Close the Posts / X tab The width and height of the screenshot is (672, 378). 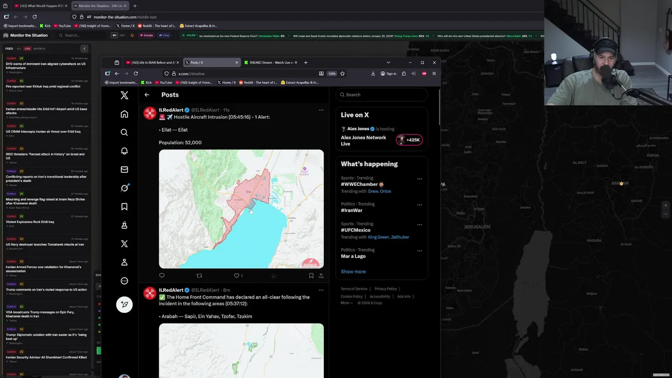pos(236,62)
